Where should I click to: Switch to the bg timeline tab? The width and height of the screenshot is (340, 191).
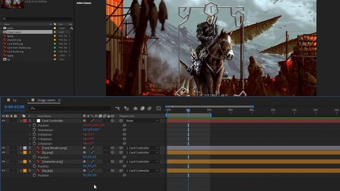tap(14, 100)
